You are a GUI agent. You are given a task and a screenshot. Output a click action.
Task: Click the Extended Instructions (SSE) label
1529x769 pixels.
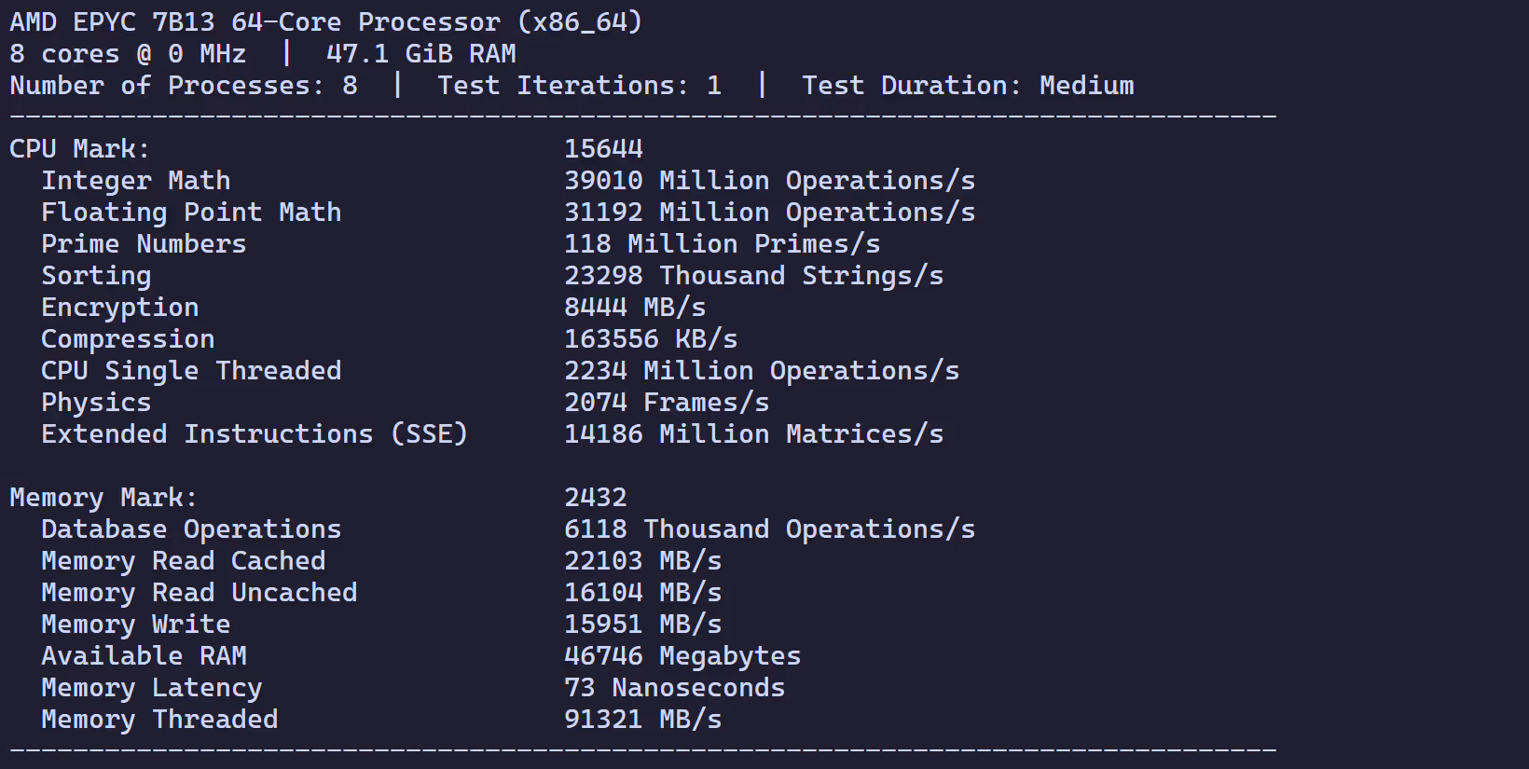pos(254,434)
